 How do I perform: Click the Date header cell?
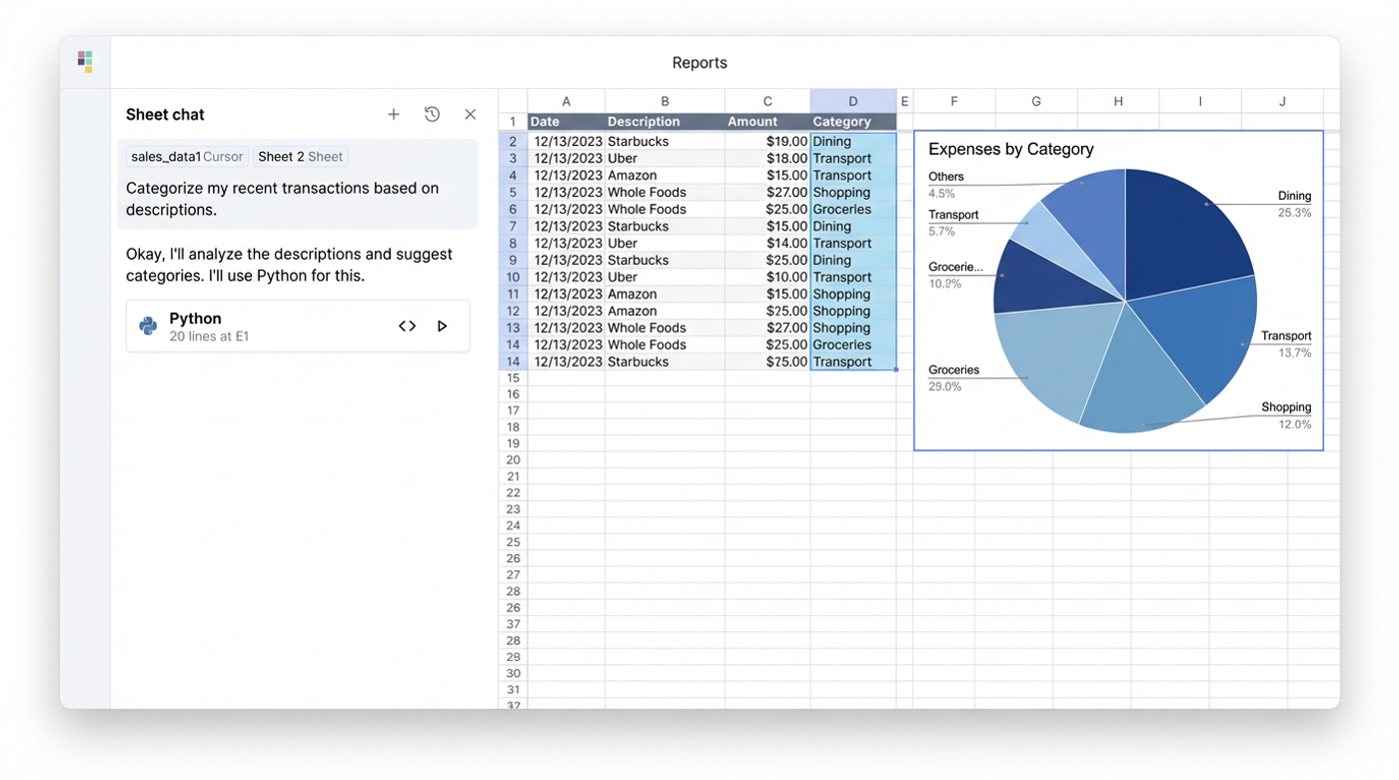(x=566, y=122)
